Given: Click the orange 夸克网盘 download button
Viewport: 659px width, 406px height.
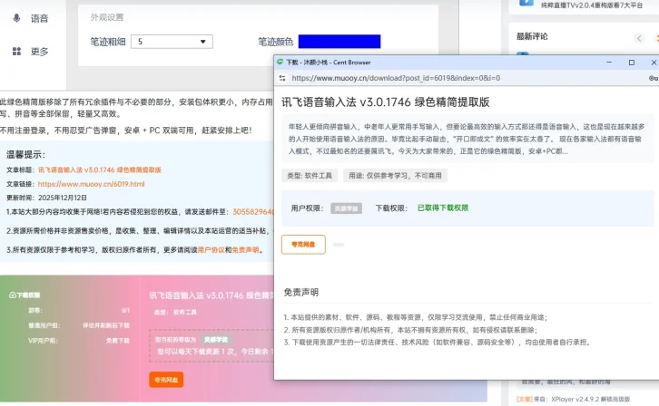Looking at the screenshot, I should coord(166,380).
